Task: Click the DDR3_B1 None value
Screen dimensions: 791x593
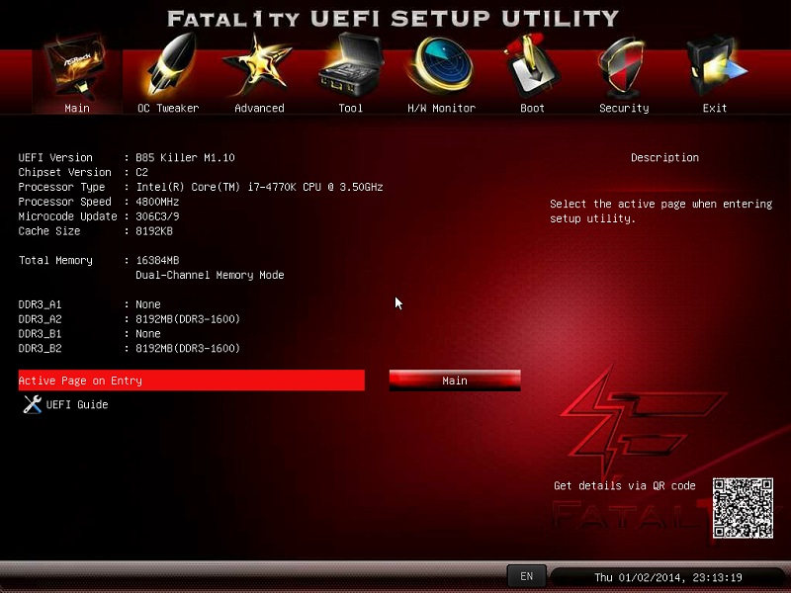Action: 148,333
